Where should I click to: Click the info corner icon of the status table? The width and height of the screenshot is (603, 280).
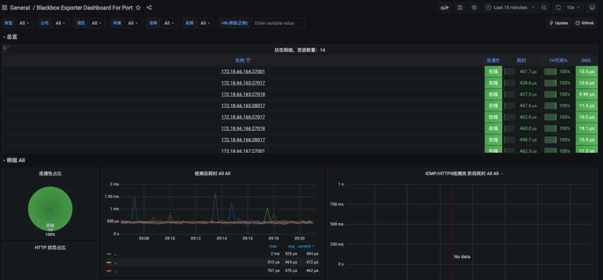click(4, 48)
